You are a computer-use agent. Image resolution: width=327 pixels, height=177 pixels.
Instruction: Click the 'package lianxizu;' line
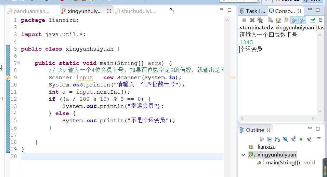(x=50, y=20)
